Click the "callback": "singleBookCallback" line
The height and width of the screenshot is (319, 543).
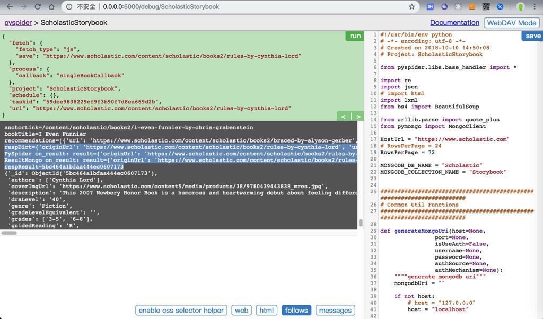click(x=69, y=75)
